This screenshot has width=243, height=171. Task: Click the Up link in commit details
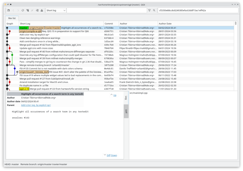(115, 95)
